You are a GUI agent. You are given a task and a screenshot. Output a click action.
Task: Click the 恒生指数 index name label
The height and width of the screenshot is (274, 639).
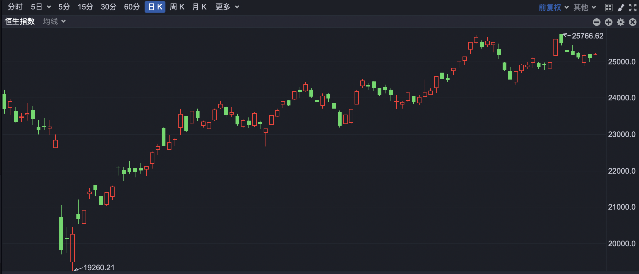pos(20,21)
